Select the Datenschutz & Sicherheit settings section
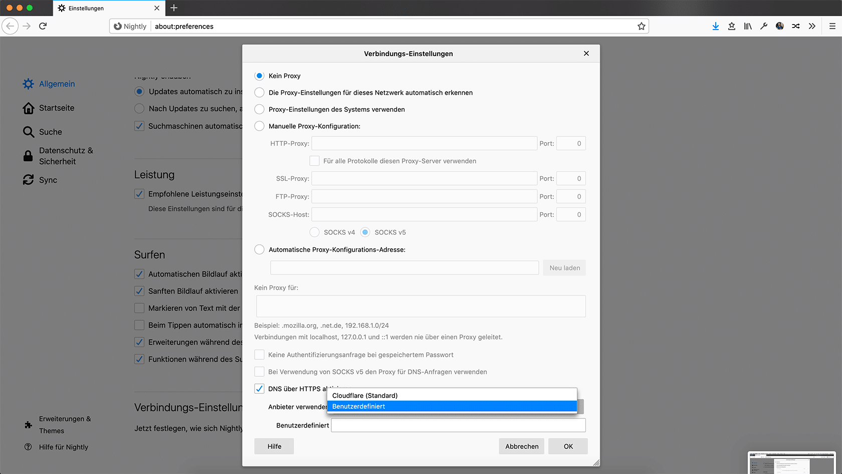 click(x=66, y=156)
